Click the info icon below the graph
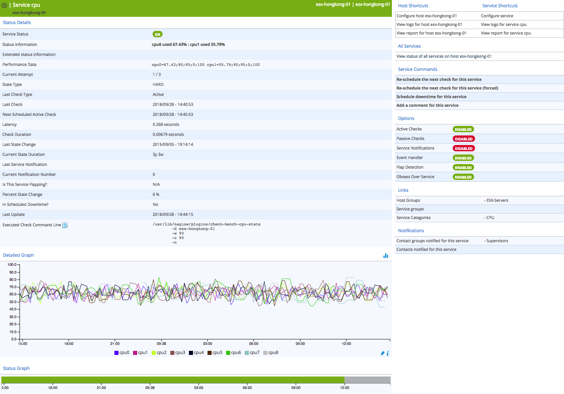Screen dimensions: 564x394 [387, 353]
